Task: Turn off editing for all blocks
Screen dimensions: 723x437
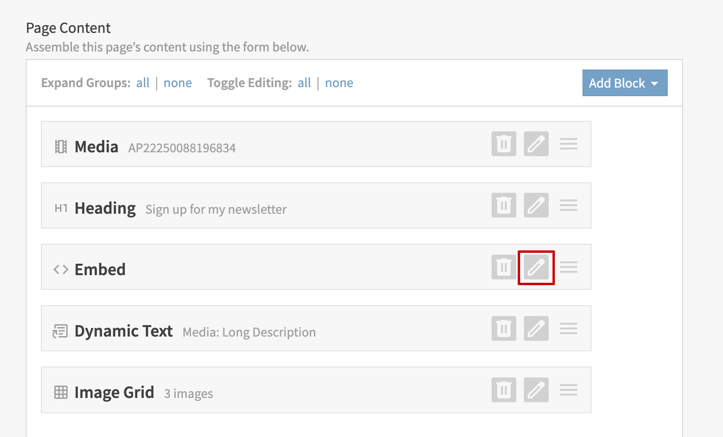Action: [339, 83]
